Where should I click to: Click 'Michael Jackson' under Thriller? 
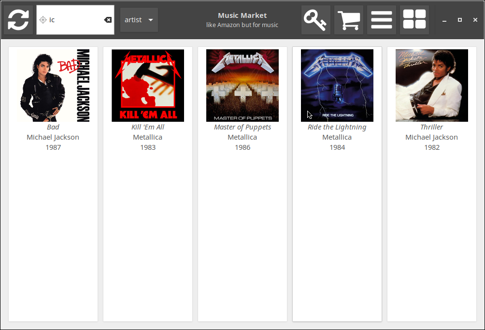click(x=432, y=137)
